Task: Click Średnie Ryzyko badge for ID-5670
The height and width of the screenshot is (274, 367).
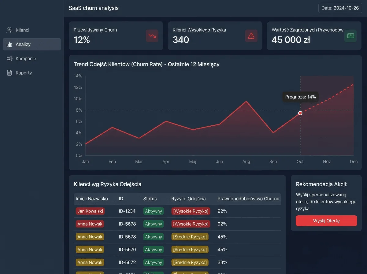Action: point(190,250)
